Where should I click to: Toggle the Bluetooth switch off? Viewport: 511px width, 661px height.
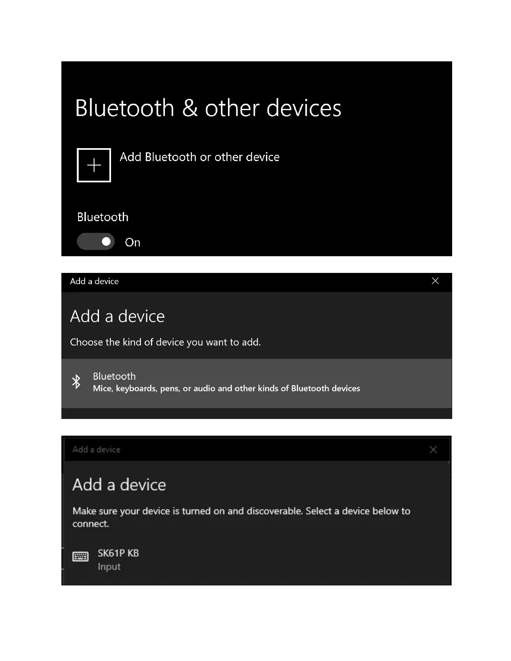(x=96, y=242)
